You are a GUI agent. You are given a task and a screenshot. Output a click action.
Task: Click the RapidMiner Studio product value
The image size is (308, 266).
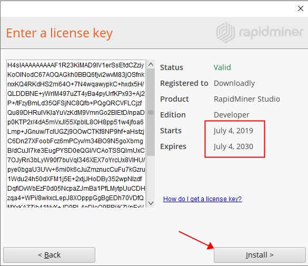247,99
